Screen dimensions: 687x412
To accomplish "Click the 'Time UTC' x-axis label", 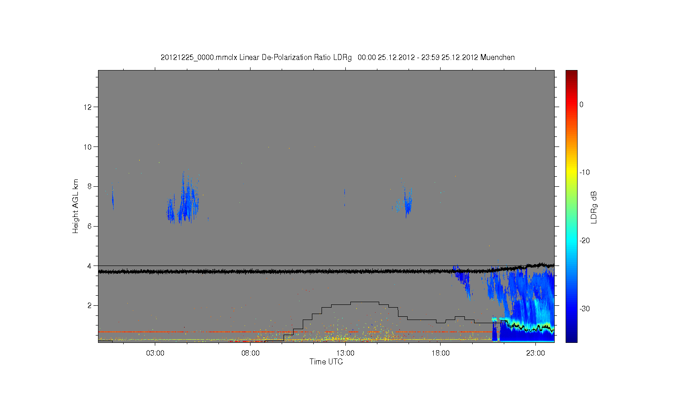I will [326, 362].
